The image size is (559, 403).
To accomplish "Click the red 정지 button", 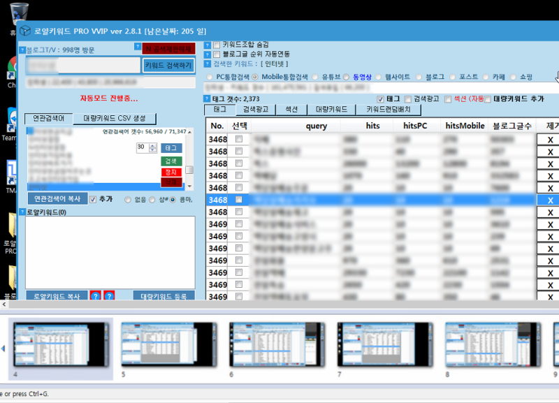I will [x=171, y=173].
